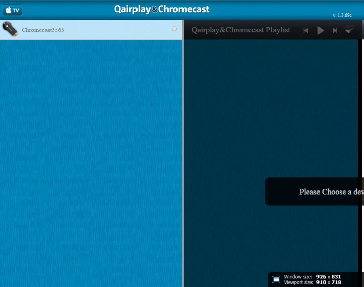Click the Qairplay&Chromecast title logo
This screenshot has height=287, width=364.
point(162,9)
